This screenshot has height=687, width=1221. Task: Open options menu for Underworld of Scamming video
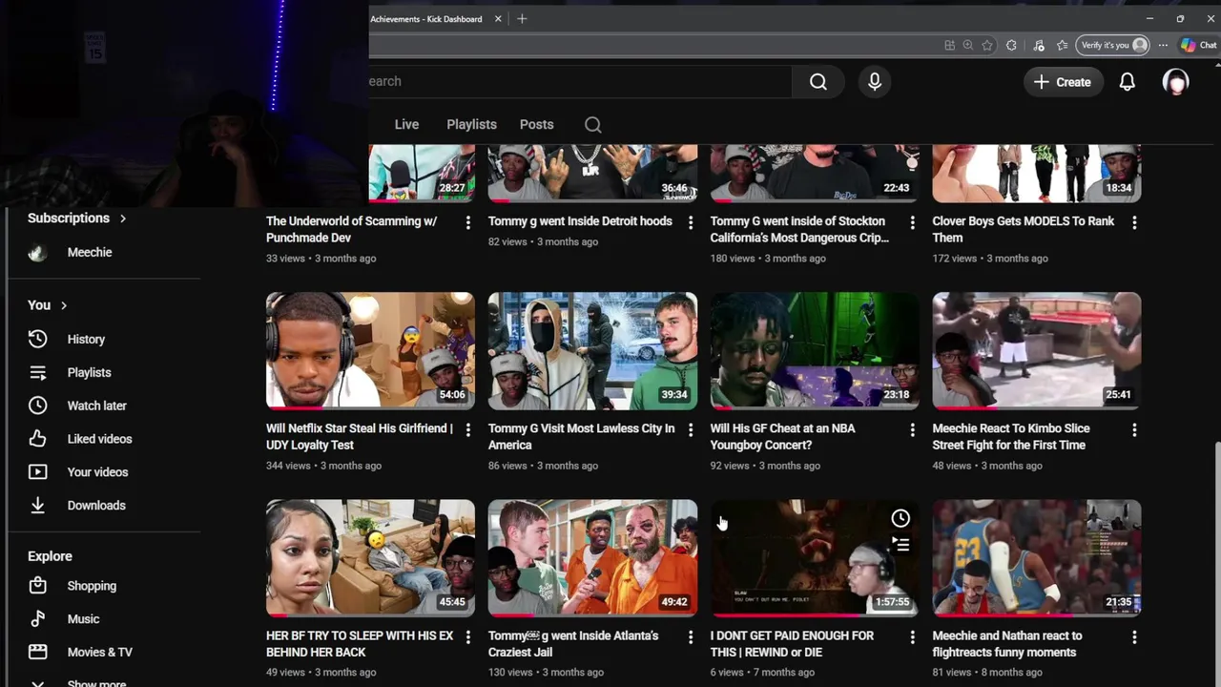(x=467, y=222)
